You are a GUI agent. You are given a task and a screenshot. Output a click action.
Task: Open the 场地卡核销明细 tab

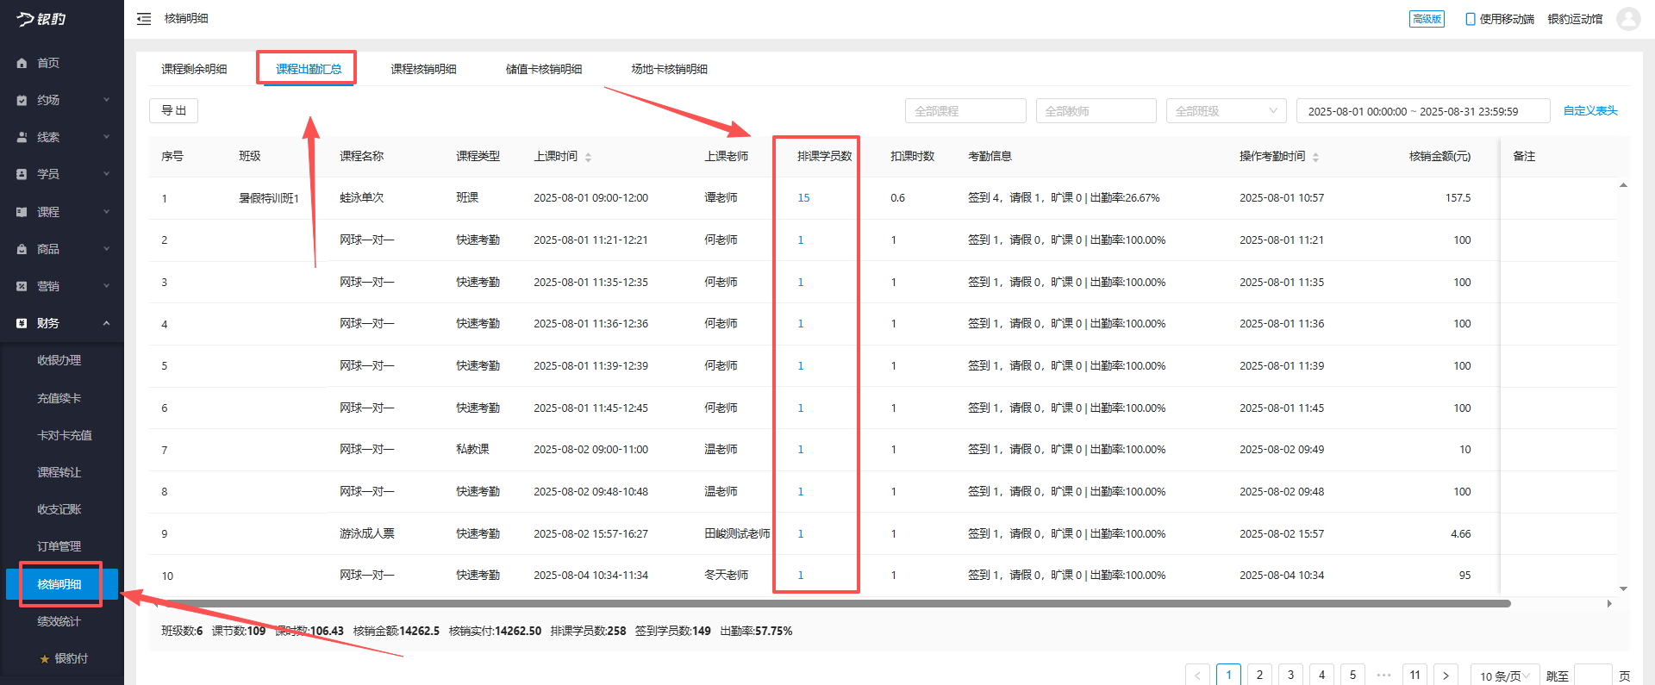click(x=669, y=69)
